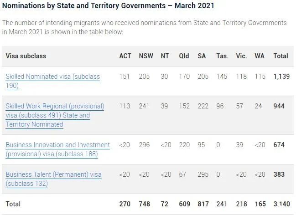
Task: Open the Business Talent Permanent visa link
Action: pos(54,179)
